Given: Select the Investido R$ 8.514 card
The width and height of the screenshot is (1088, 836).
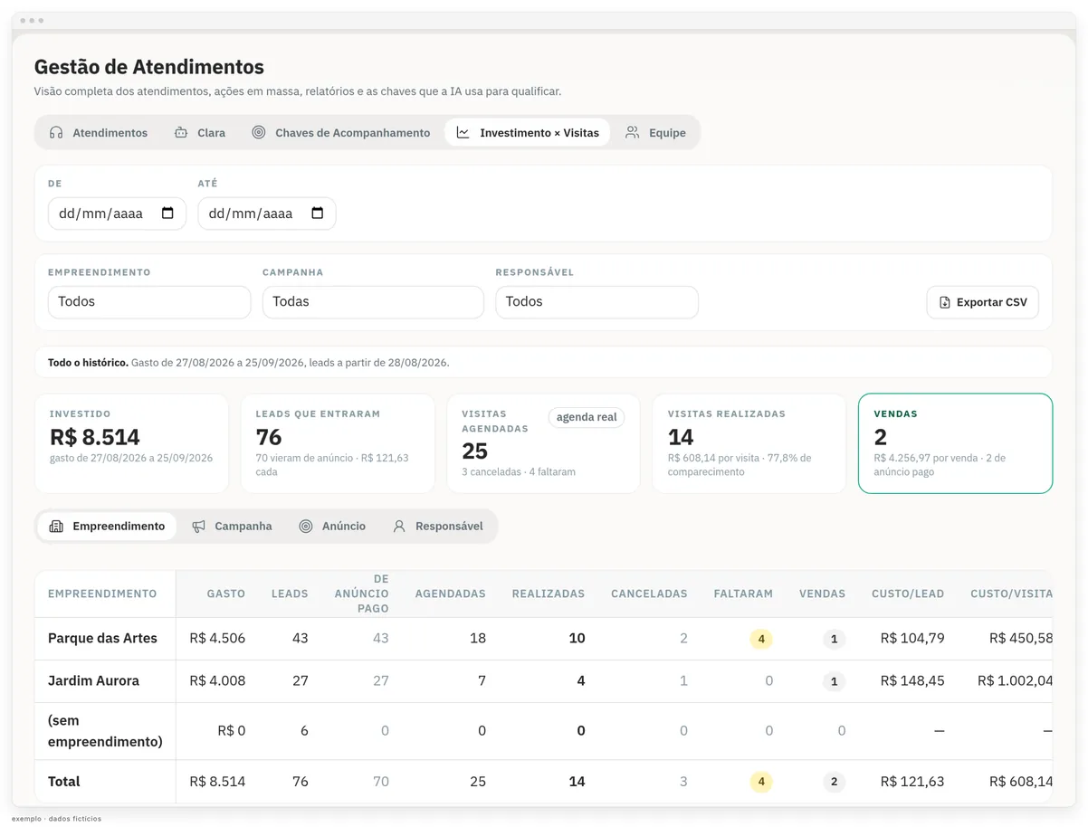Looking at the screenshot, I should 132,443.
